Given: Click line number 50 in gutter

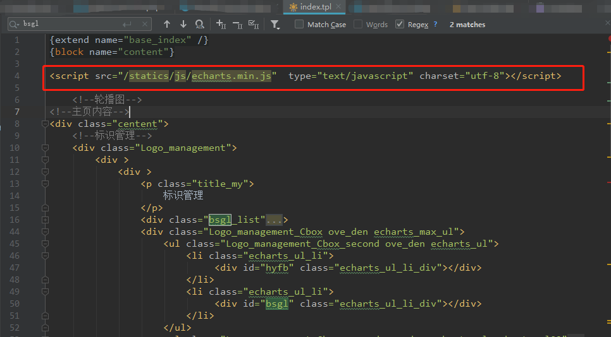Looking at the screenshot, I should pos(15,304).
